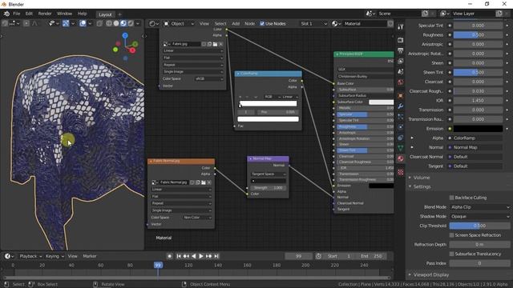Select material preview viewport shading

point(123,23)
